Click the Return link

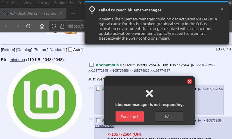[8, 50]
